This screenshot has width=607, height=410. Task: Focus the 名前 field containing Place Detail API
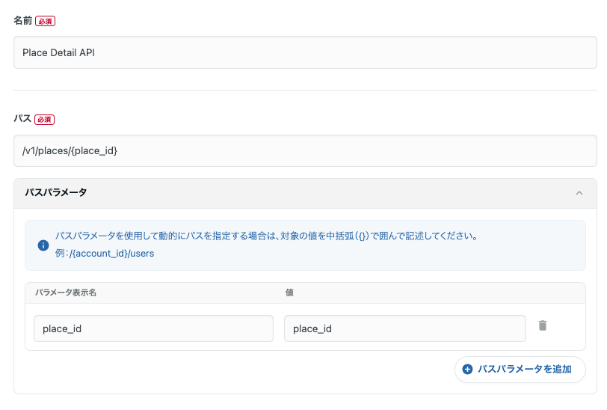click(305, 52)
